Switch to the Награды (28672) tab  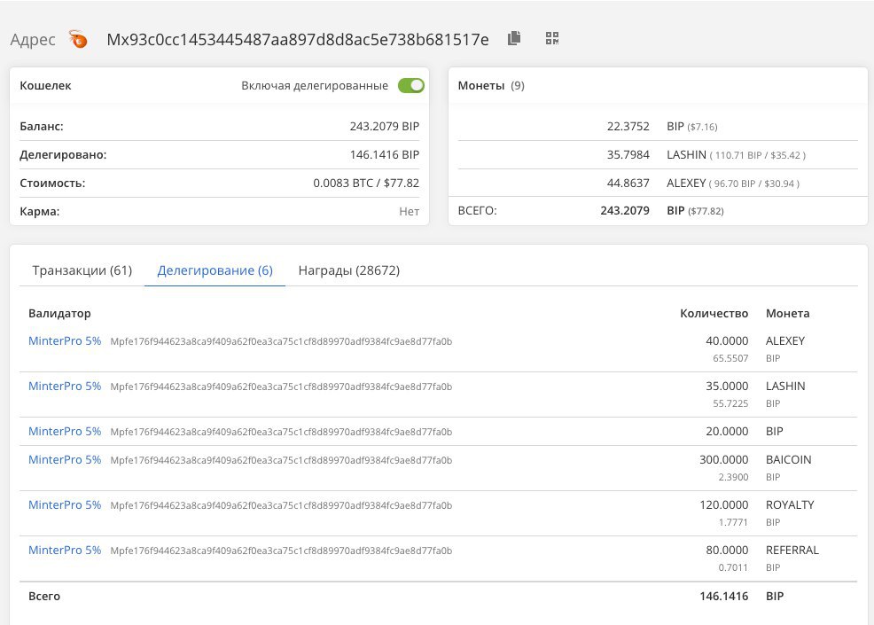349,270
